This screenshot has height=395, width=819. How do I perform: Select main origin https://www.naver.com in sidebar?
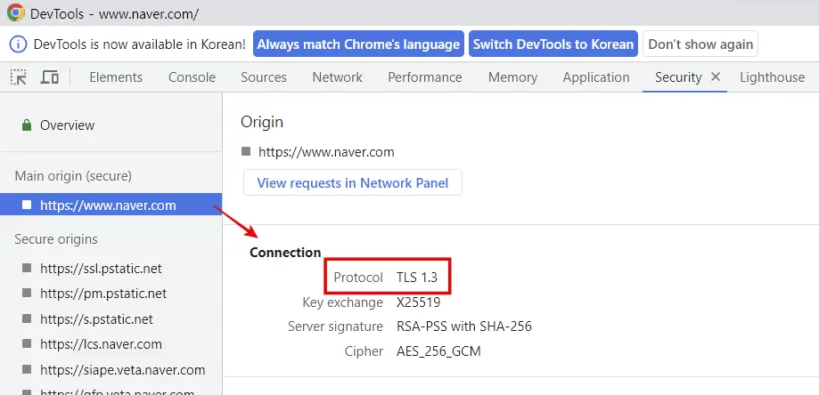(x=111, y=206)
